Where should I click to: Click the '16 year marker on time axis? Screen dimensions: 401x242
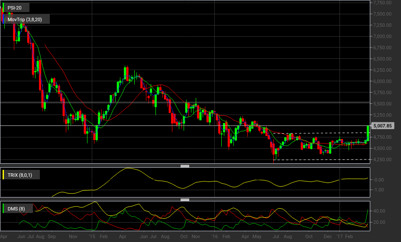tap(214, 236)
